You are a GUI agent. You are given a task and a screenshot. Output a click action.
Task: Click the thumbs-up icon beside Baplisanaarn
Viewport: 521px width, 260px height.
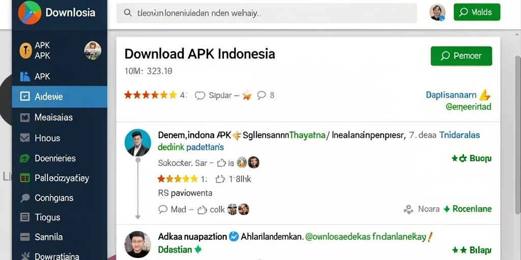pyautogui.click(x=485, y=95)
